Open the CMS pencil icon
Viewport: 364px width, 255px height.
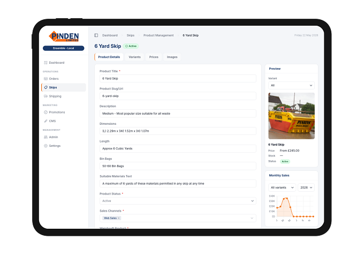point(45,121)
